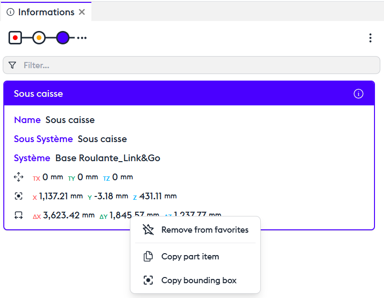Click the filter funnel icon

12,65
